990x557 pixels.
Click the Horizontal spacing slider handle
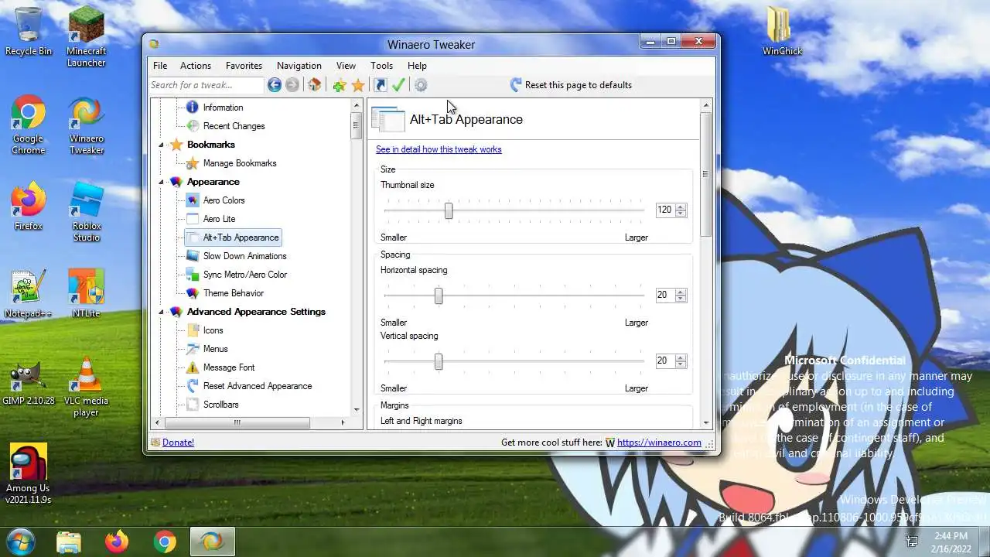(439, 296)
